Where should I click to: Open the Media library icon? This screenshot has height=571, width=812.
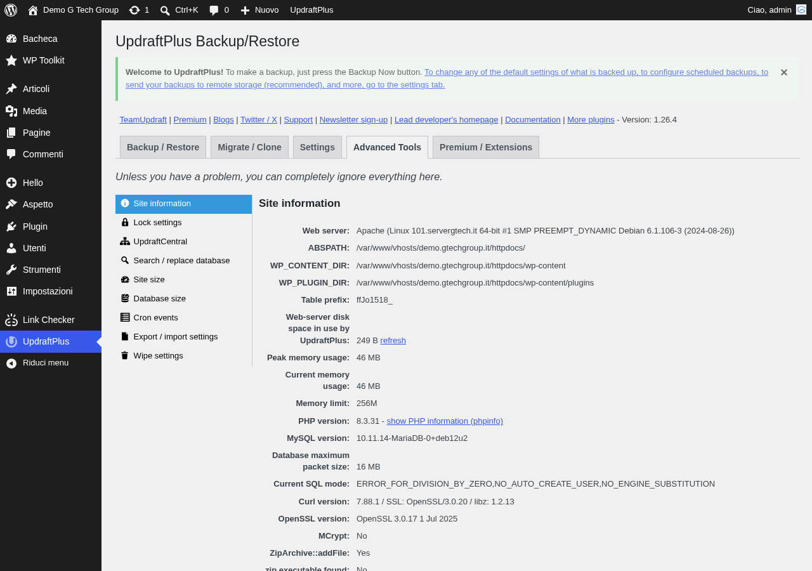point(11,111)
